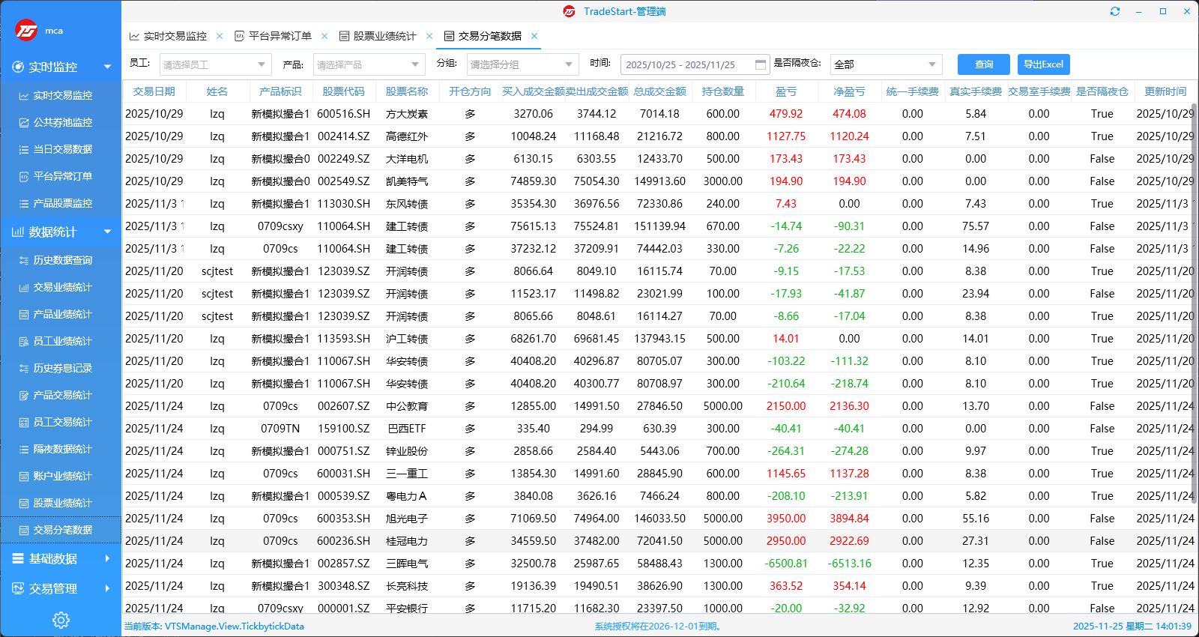Image resolution: width=1199 pixels, height=637 pixels.
Task: Open 历史券息记录 in sidebar
Action: (x=61, y=368)
